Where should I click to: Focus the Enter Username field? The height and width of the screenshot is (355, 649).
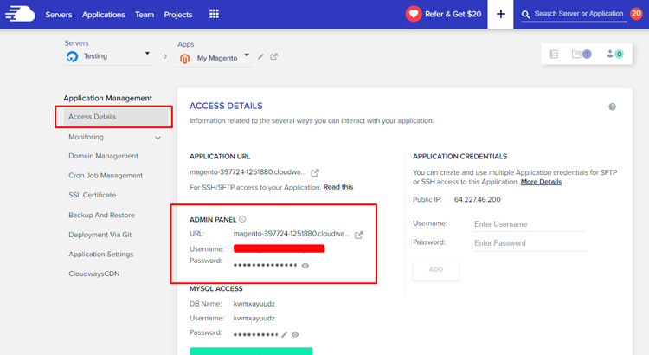point(529,224)
